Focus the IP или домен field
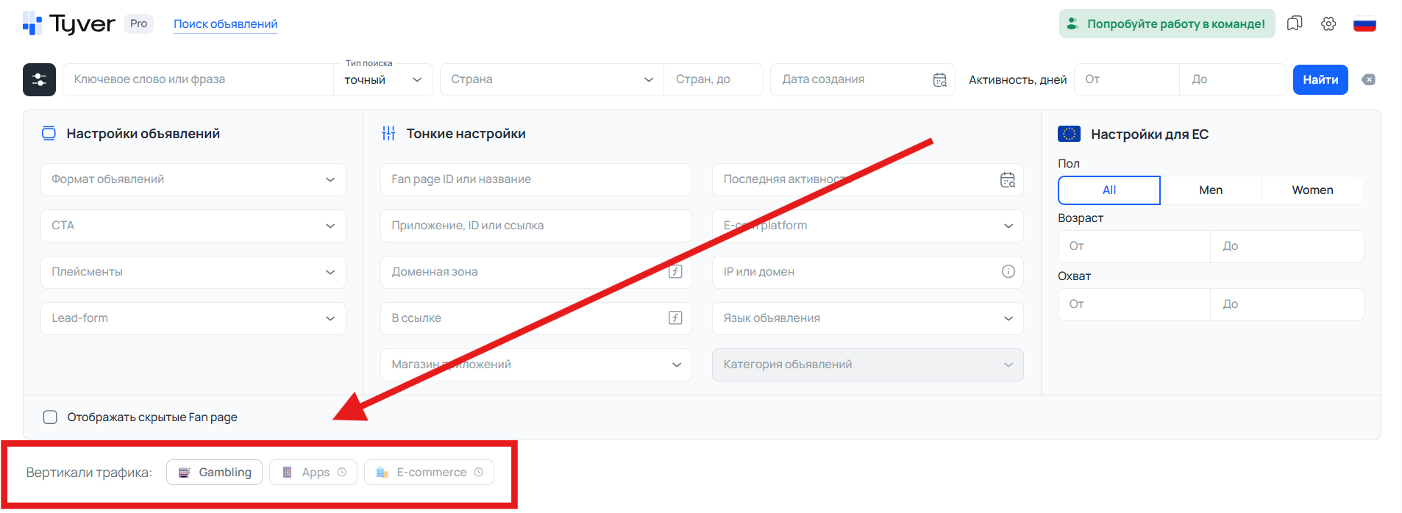The width and height of the screenshot is (1402, 513). [868, 272]
